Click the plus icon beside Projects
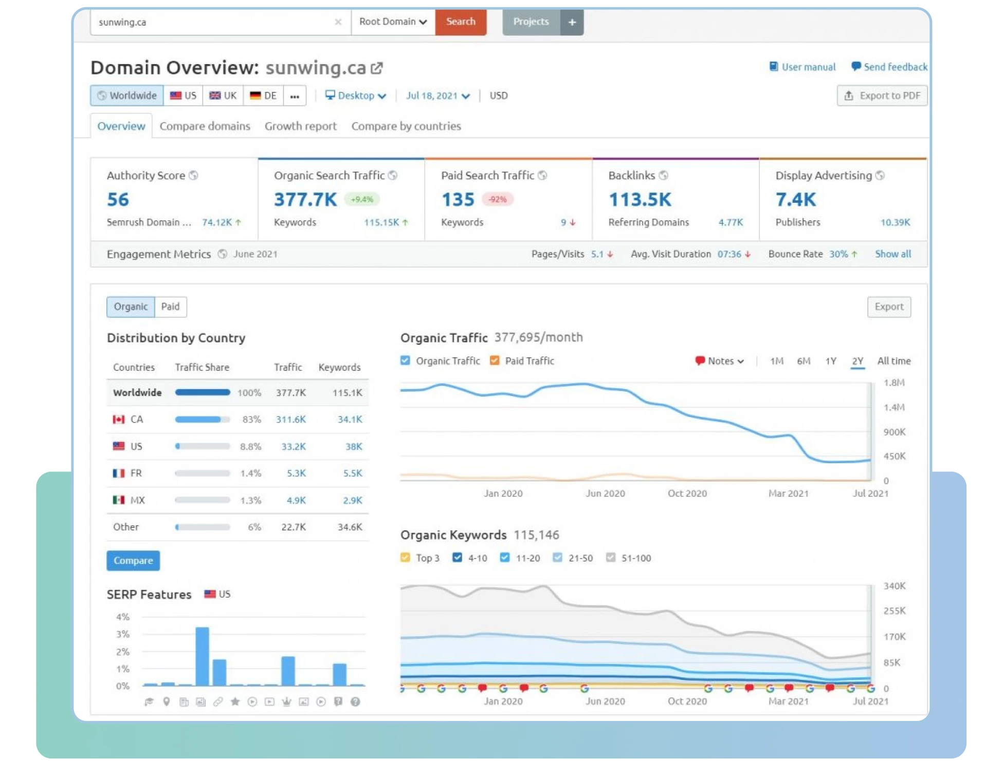This screenshot has height=761, width=1003. click(x=572, y=22)
